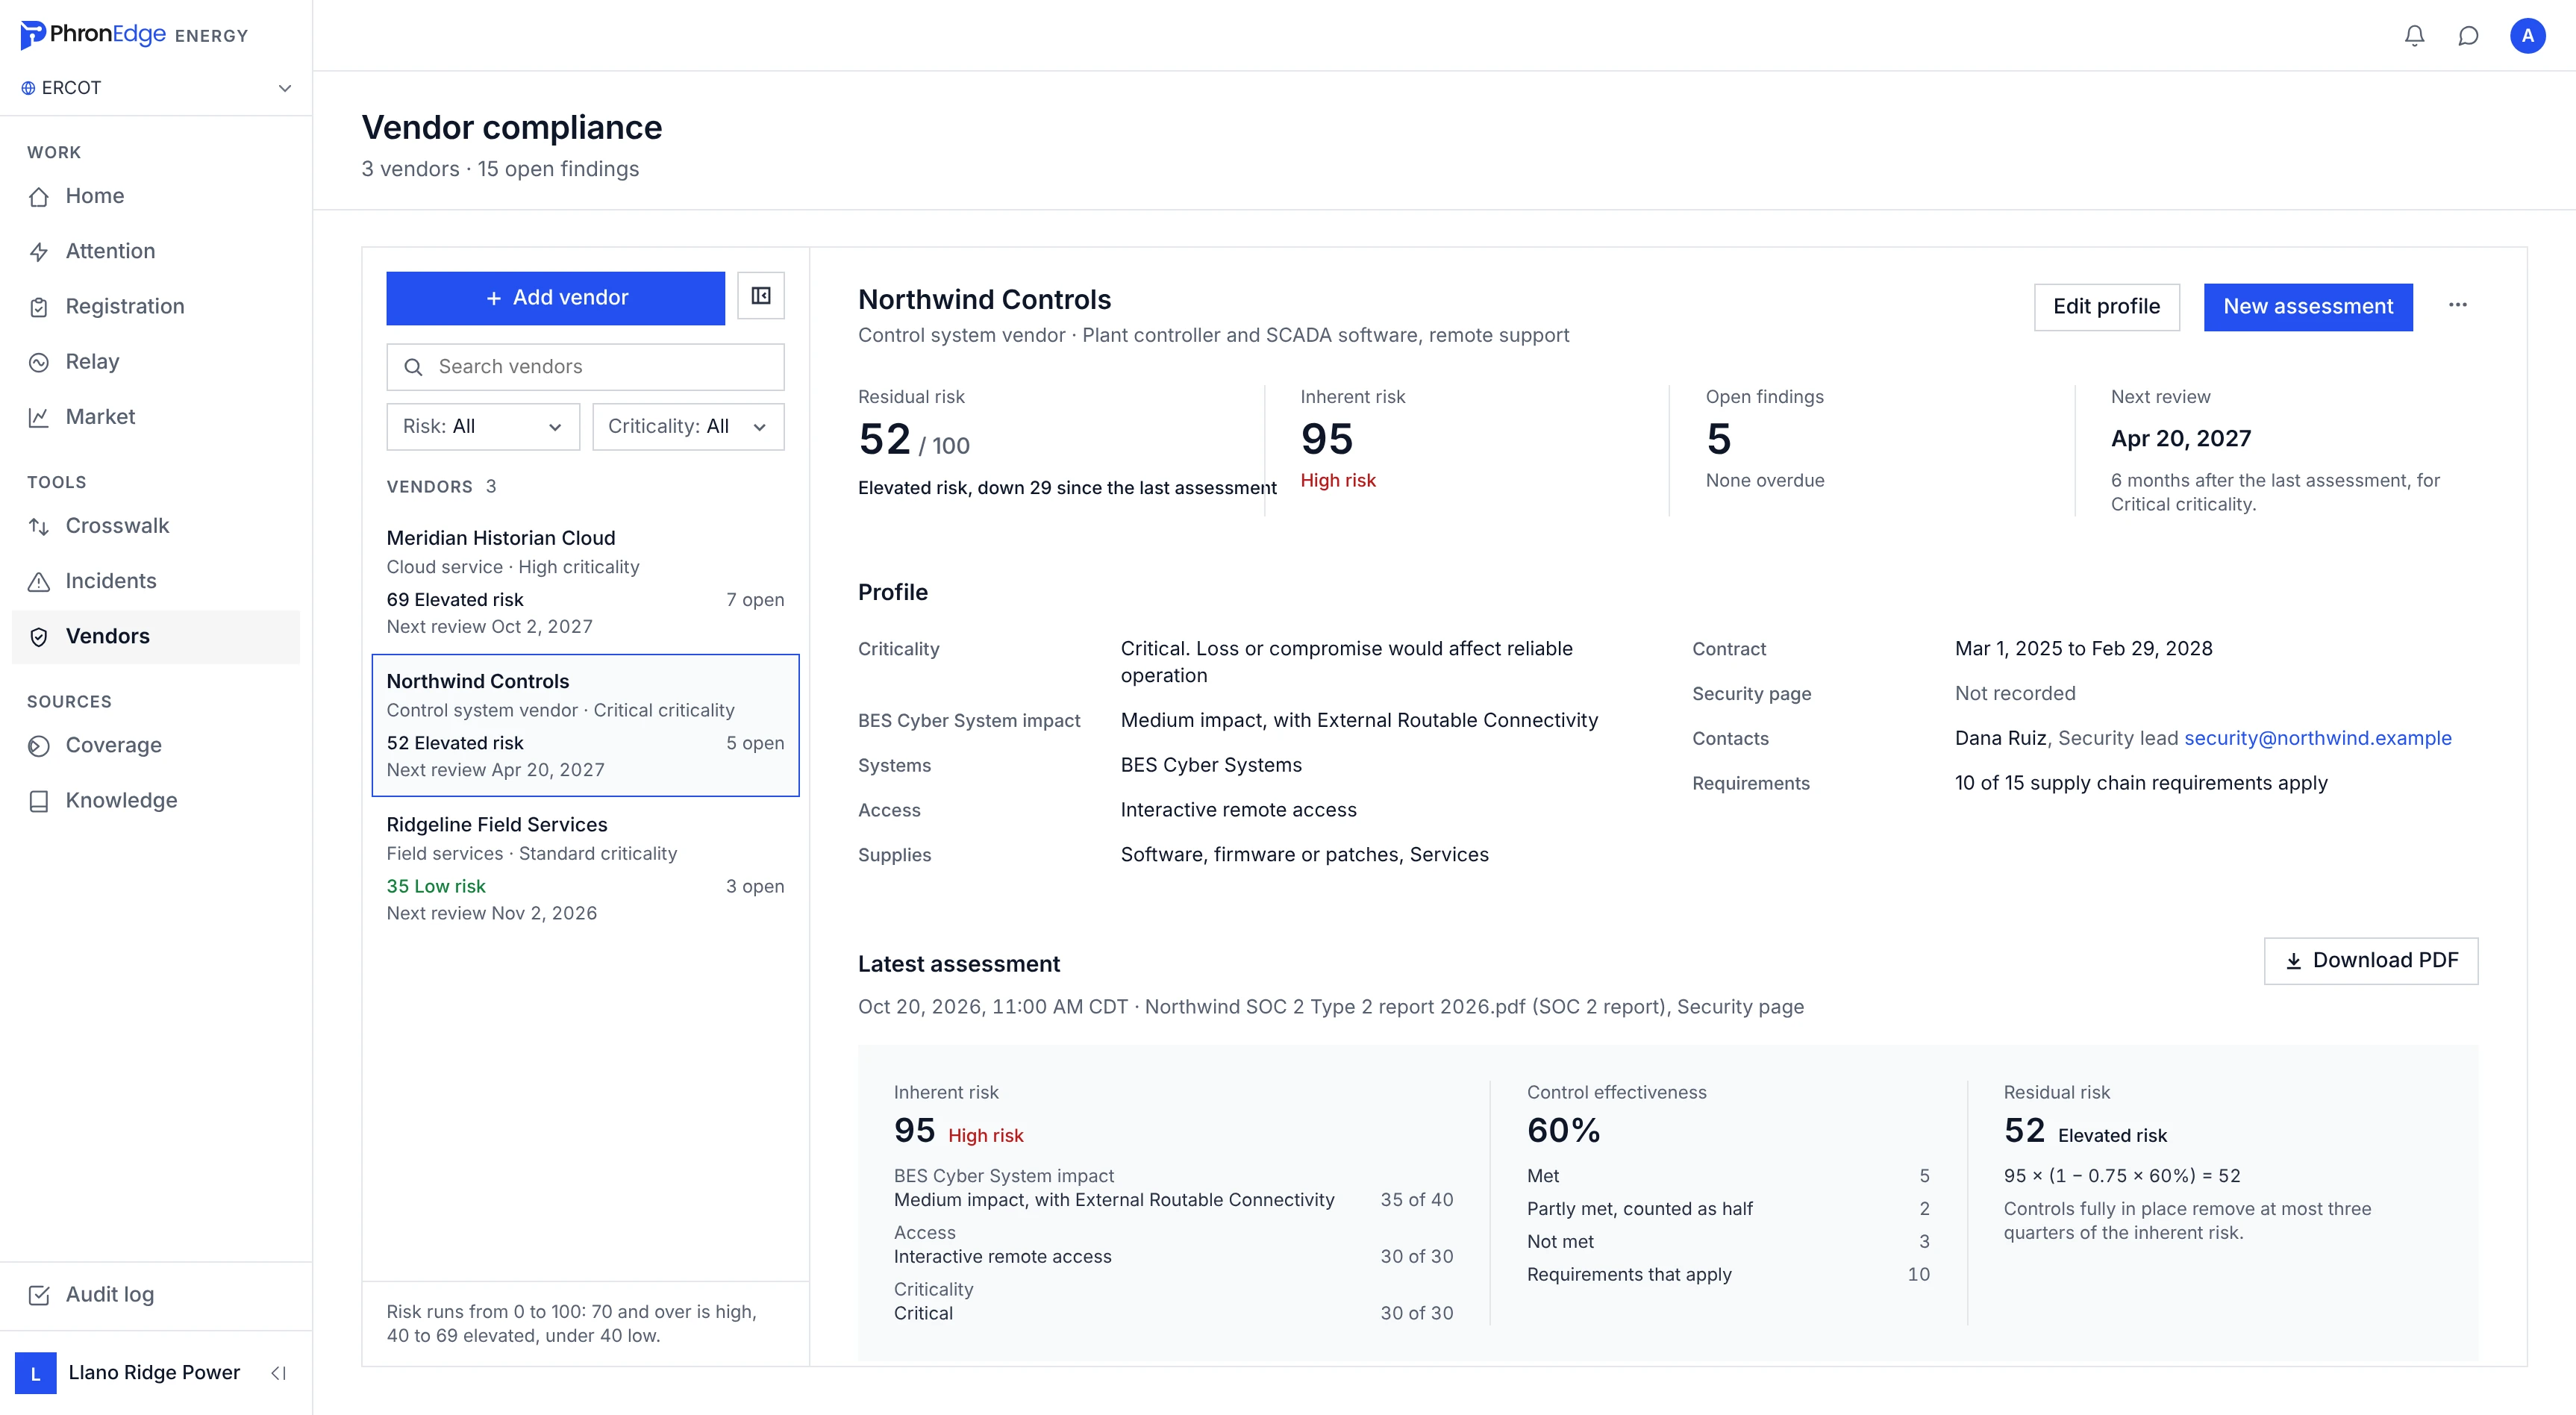Open the Knowledge sources page

(x=156, y=801)
